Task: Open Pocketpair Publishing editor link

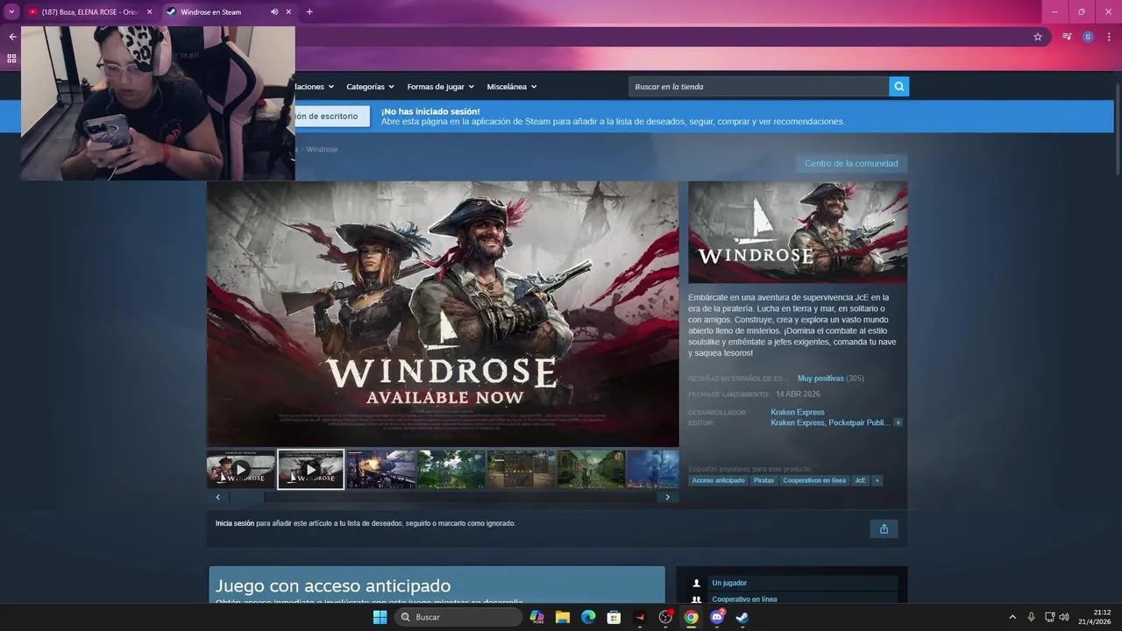Action: [859, 422]
